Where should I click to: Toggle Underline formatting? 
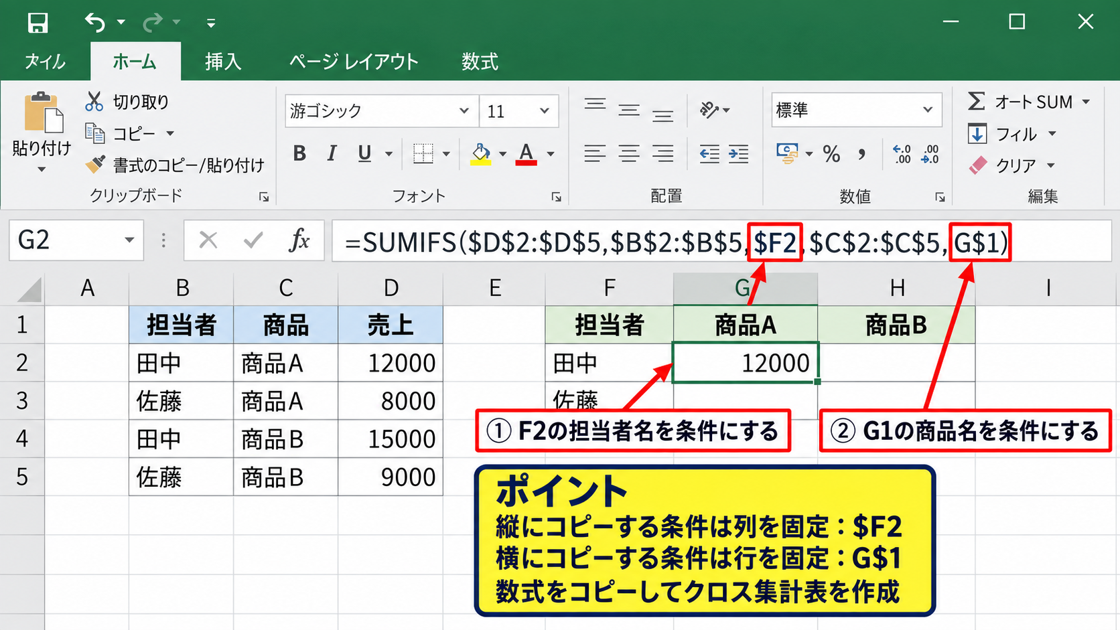[364, 154]
